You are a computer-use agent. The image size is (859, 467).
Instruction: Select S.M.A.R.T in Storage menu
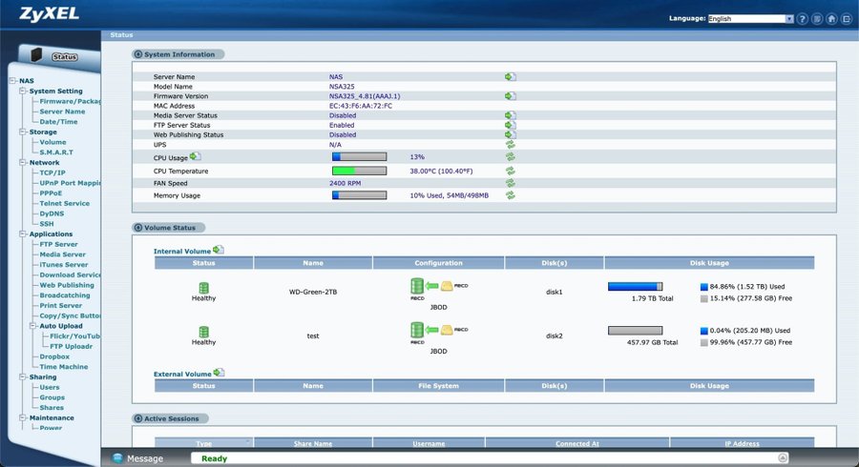point(56,152)
